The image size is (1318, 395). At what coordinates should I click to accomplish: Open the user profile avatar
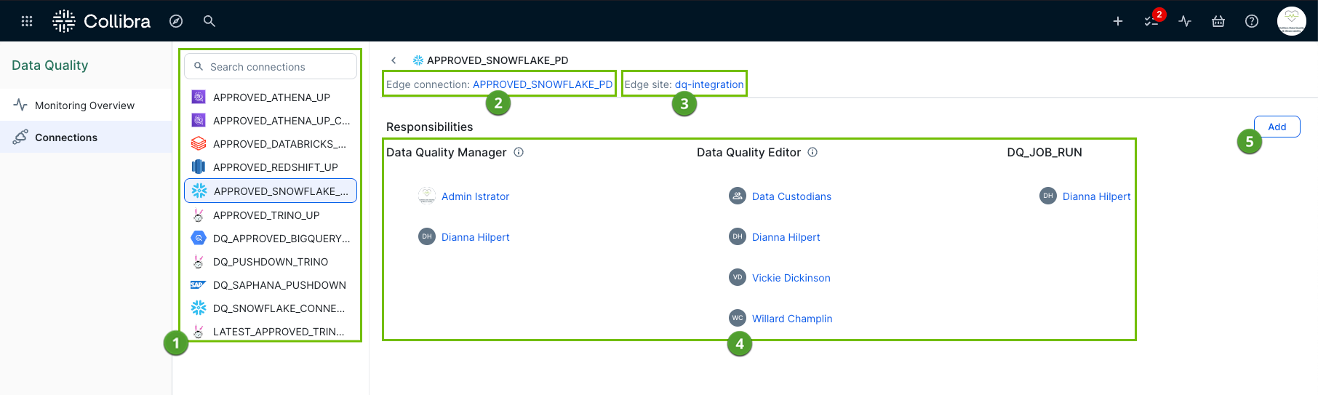tap(1292, 21)
